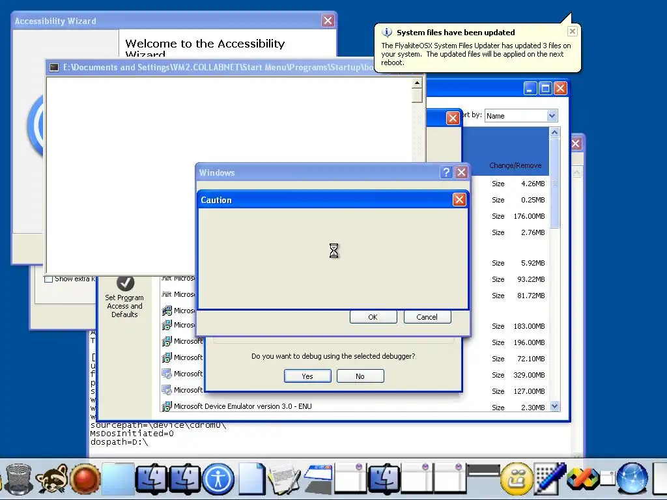Open the command prompt title bar icon
This screenshot has width=667, height=500.
pos(54,67)
